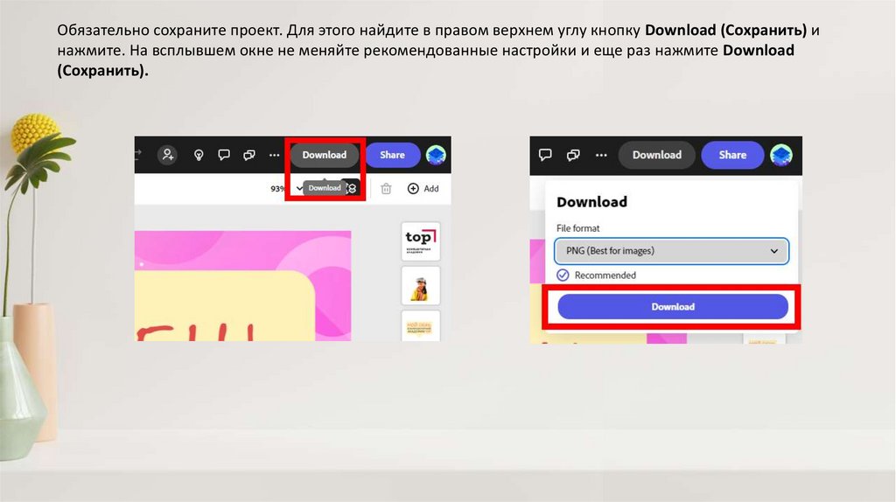
Task: Click the 'File format' label
Action: tap(577, 228)
